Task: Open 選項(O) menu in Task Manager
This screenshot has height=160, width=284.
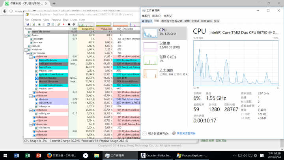Action: (157, 16)
